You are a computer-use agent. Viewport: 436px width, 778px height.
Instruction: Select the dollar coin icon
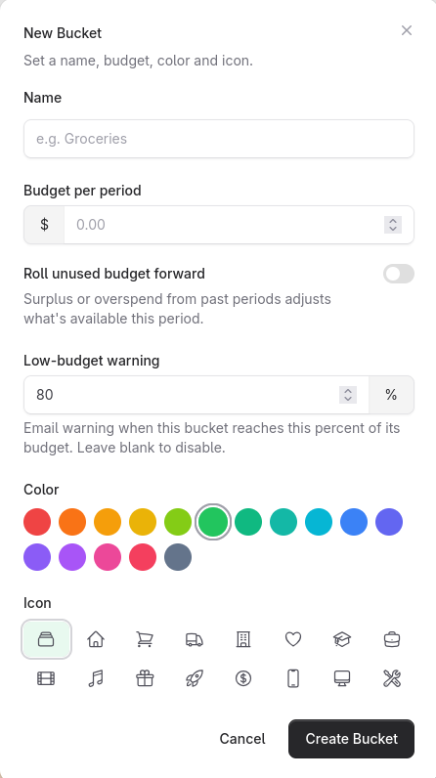pyautogui.click(x=243, y=678)
